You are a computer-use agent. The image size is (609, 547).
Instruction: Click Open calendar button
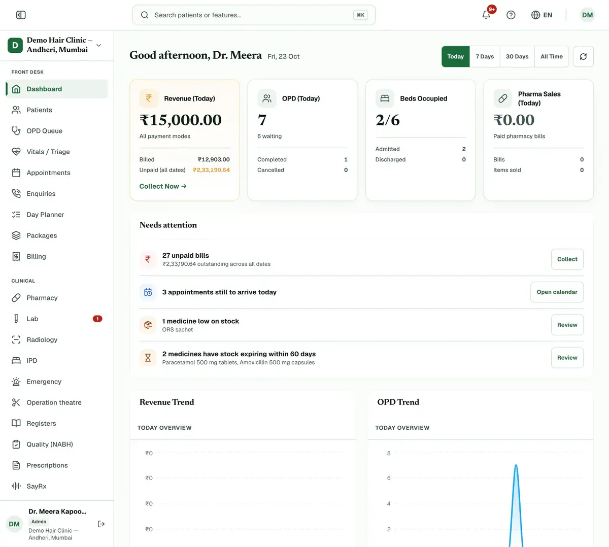point(557,292)
